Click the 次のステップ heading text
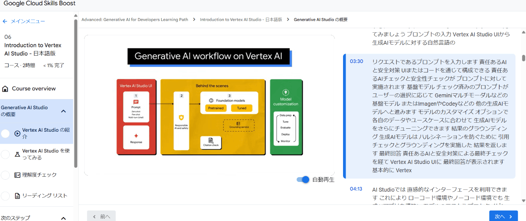This screenshot has width=526, height=221. [15, 218]
